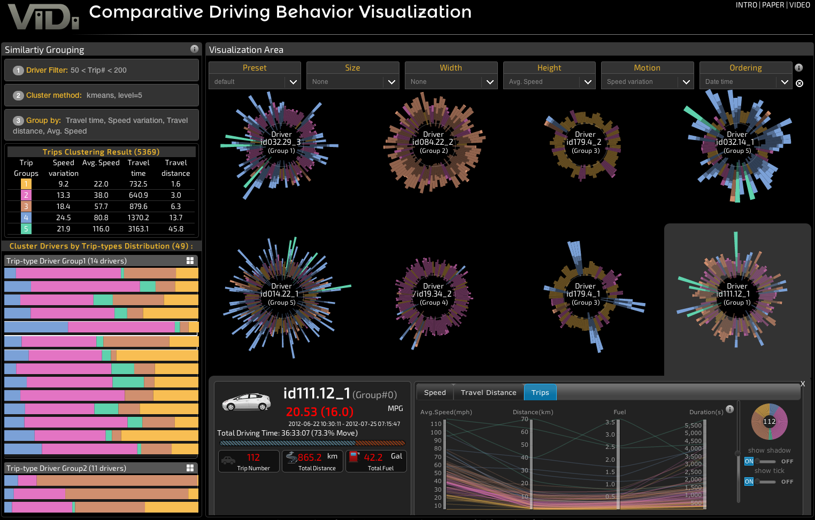Select the Driver id084.22_2 radial glyph

pos(434,143)
